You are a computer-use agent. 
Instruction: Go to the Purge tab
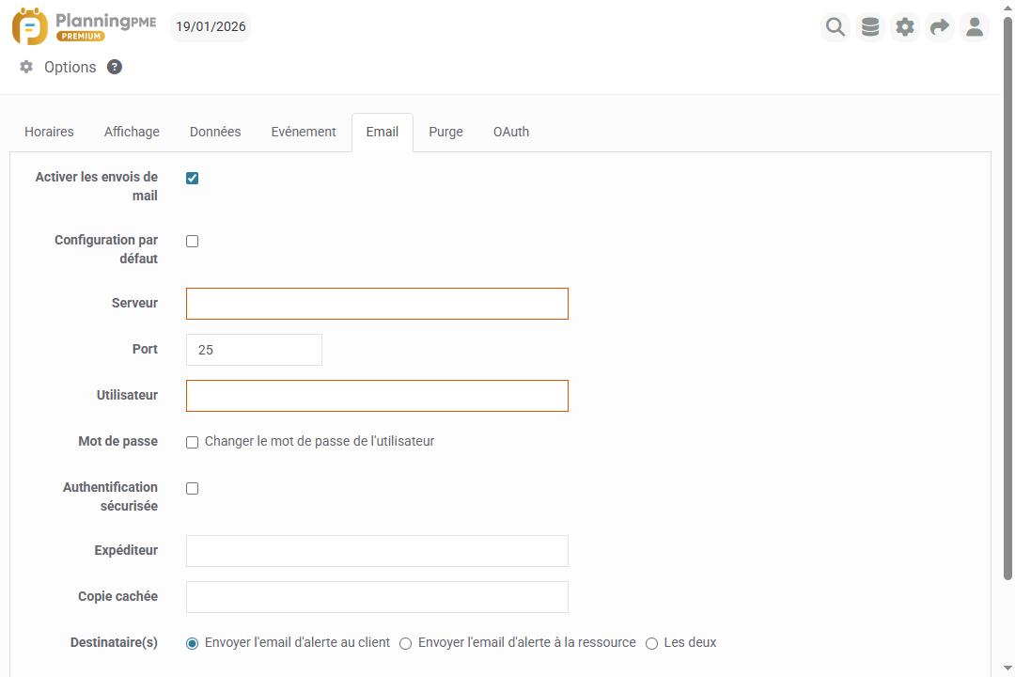click(446, 133)
